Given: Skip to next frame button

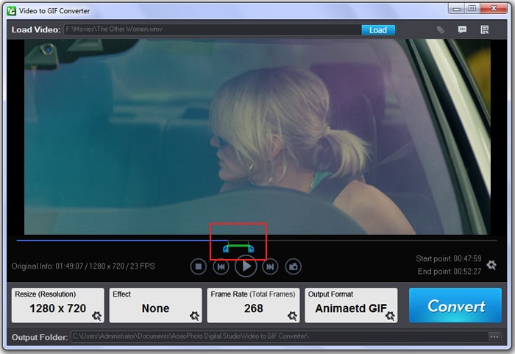Looking at the screenshot, I should 270,266.
